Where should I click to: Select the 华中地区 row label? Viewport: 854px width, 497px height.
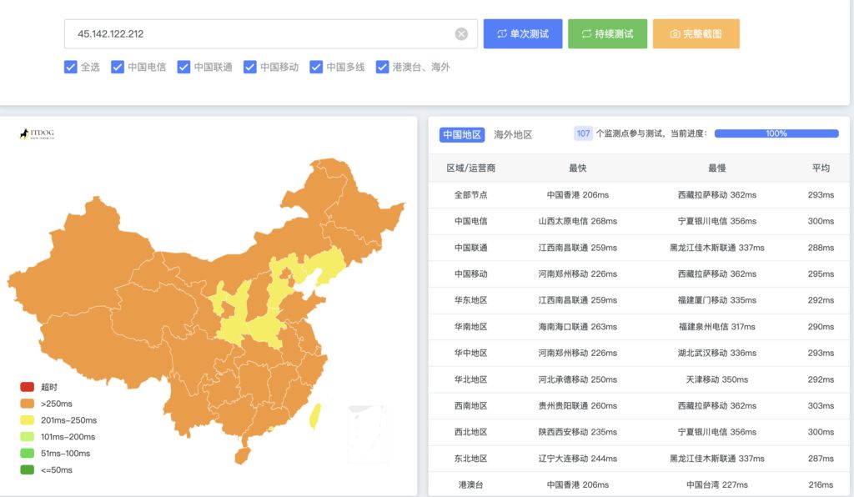point(470,353)
